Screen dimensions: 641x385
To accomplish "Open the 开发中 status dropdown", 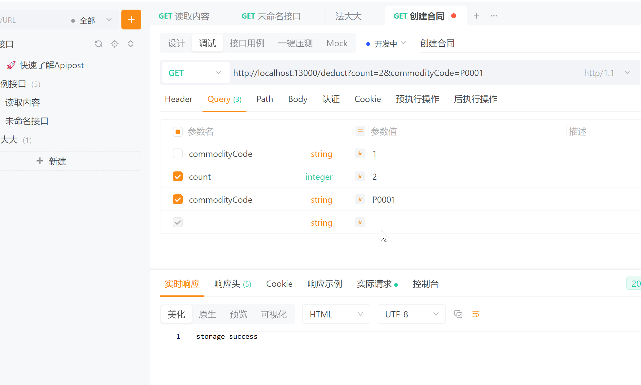I will click(386, 44).
